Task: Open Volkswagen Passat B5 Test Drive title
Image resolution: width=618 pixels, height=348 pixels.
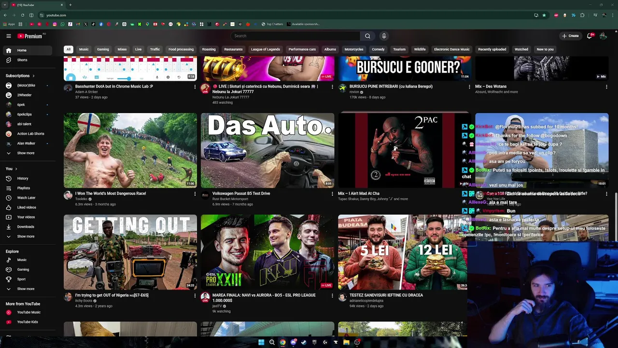Action: pos(241,193)
